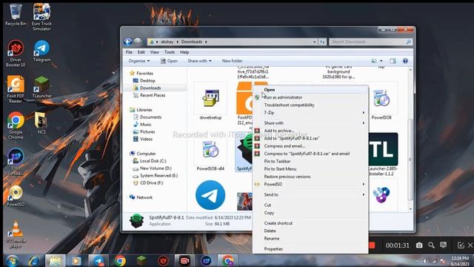Viewport: 474px width, 267px height.
Task: Open the Organize dropdown in toolbar
Action: coord(138,61)
